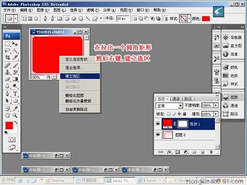Image resolution: width=247 pixels, height=185 pixels.
Task: Click the layer style fx icon in Layers panel
Action: [169, 152]
